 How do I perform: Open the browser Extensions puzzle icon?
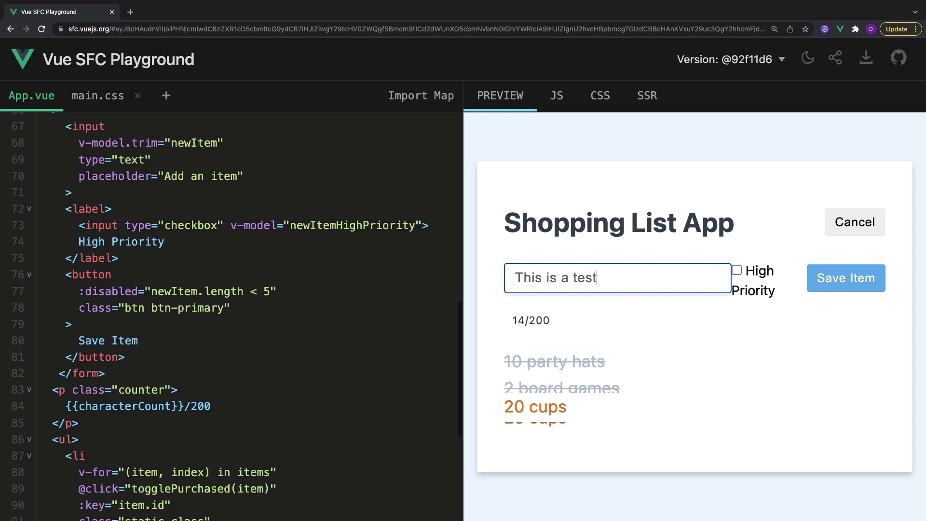pyautogui.click(x=856, y=29)
